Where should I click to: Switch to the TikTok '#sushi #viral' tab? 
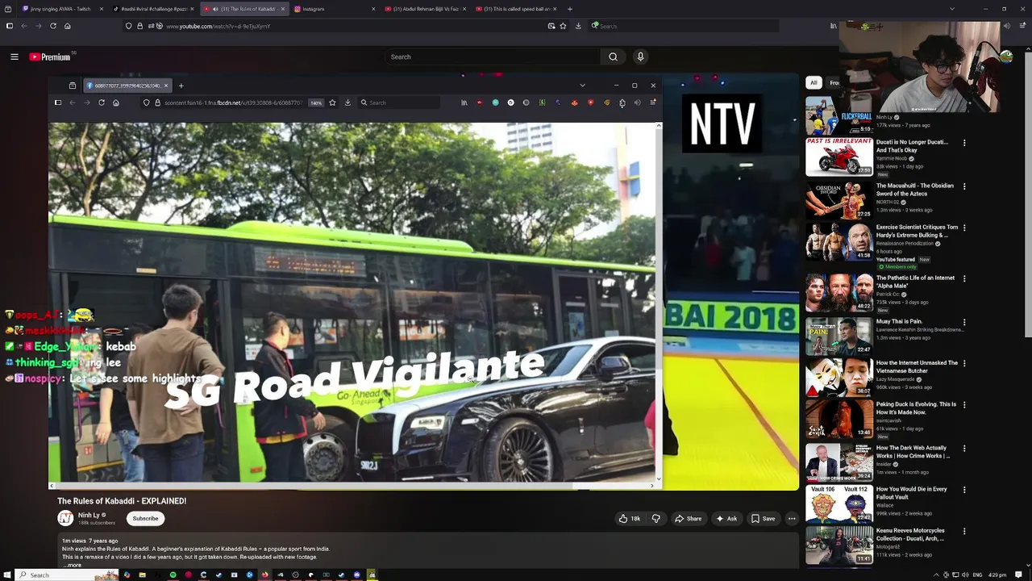coord(152,9)
